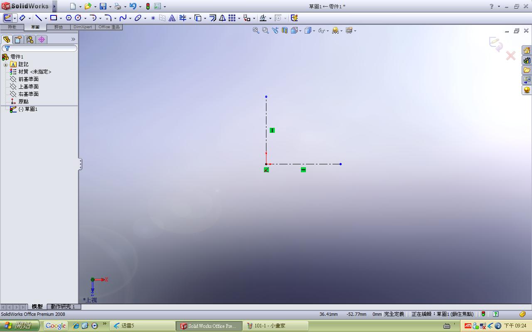This screenshot has height=332, width=532.
Task: Expand the Display Style dropdown
Action: pos(314,31)
